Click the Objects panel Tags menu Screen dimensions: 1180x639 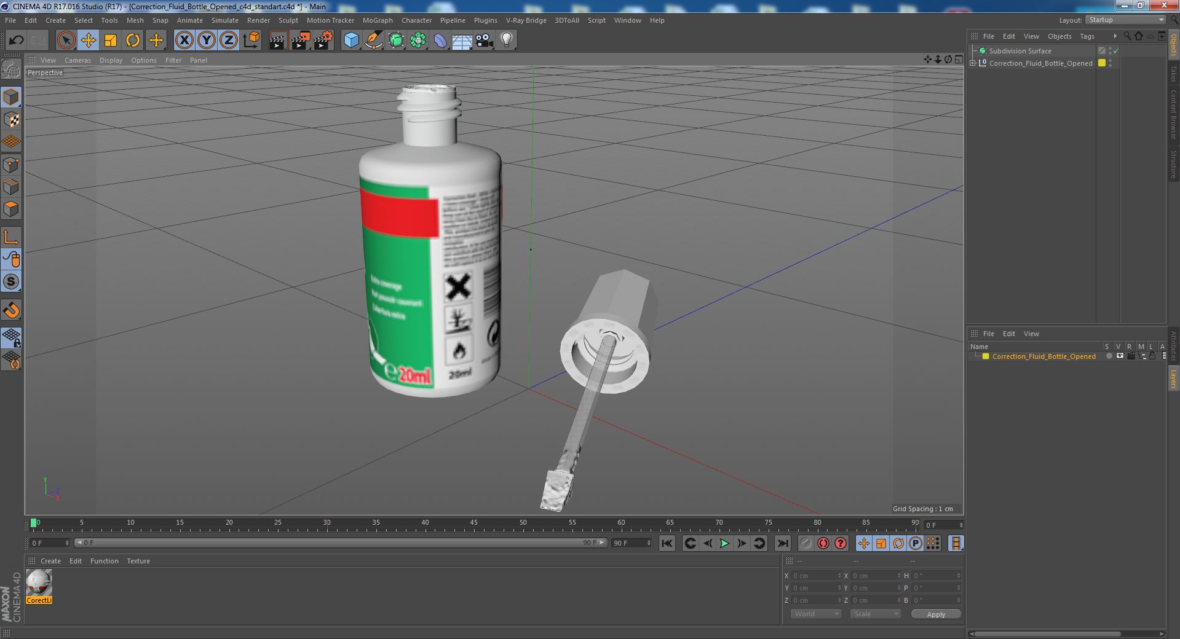pos(1087,36)
